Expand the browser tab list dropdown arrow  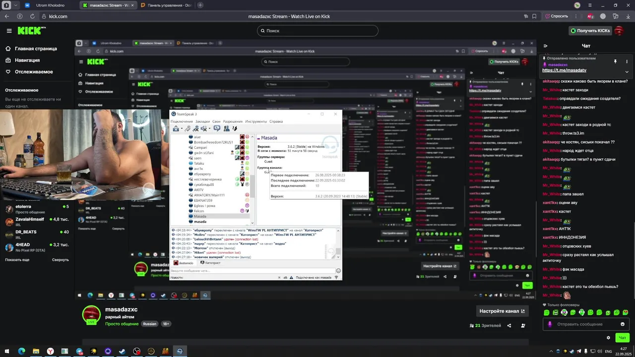click(x=15, y=5)
